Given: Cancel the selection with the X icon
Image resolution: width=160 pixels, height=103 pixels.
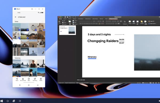Looking at the screenshot, I should pyautogui.click(x=15, y=17).
